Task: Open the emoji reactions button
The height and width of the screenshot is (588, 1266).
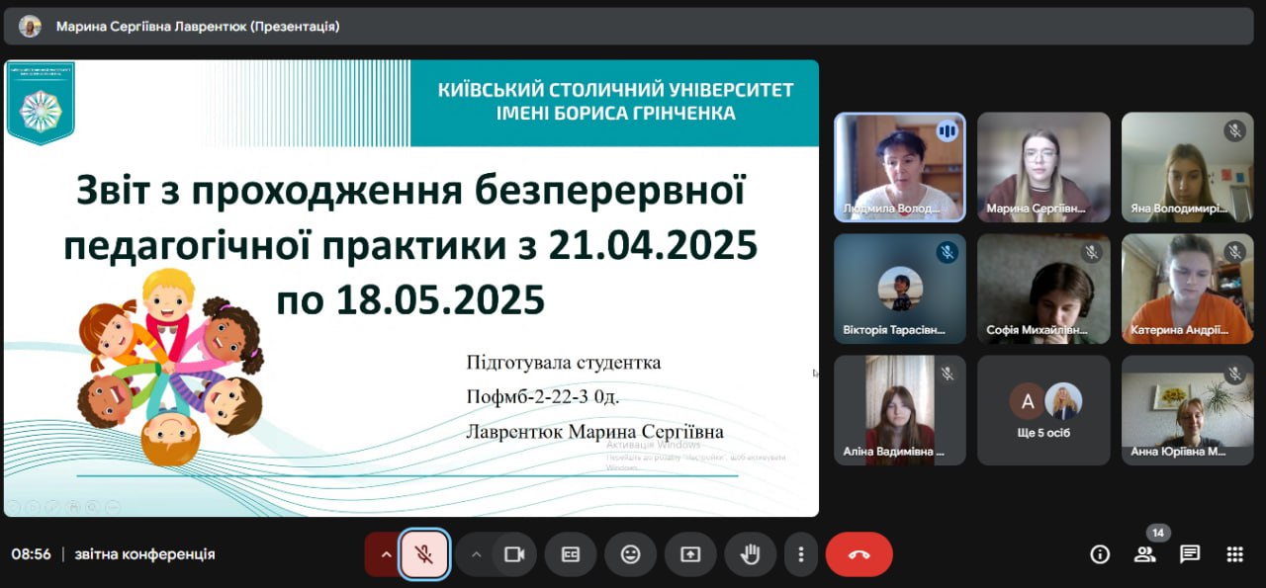Action: pyautogui.click(x=630, y=554)
